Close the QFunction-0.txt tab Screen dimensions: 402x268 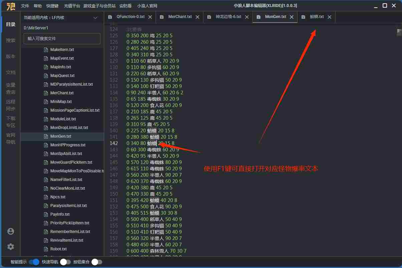coord(150,17)
